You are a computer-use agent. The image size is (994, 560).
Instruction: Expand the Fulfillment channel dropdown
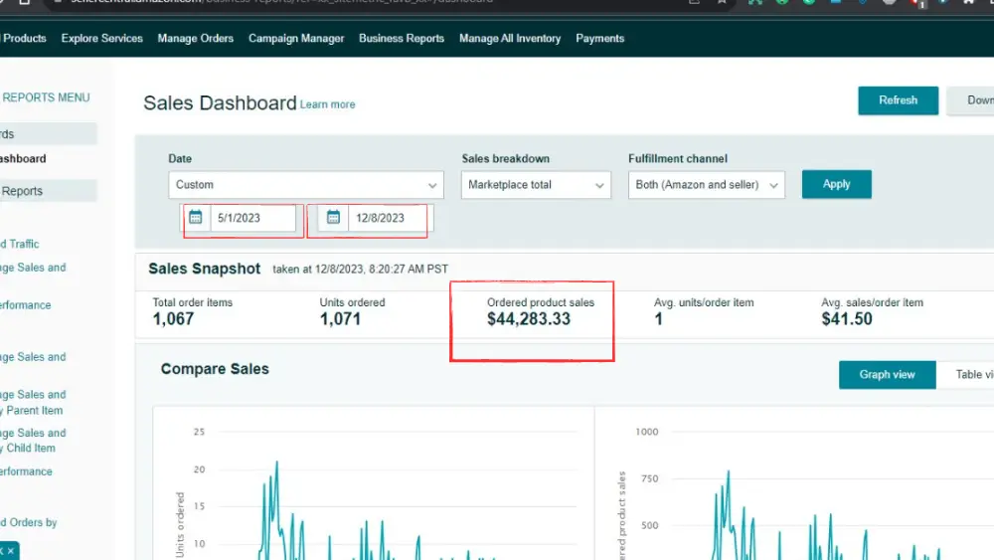[x=706, y=185]
